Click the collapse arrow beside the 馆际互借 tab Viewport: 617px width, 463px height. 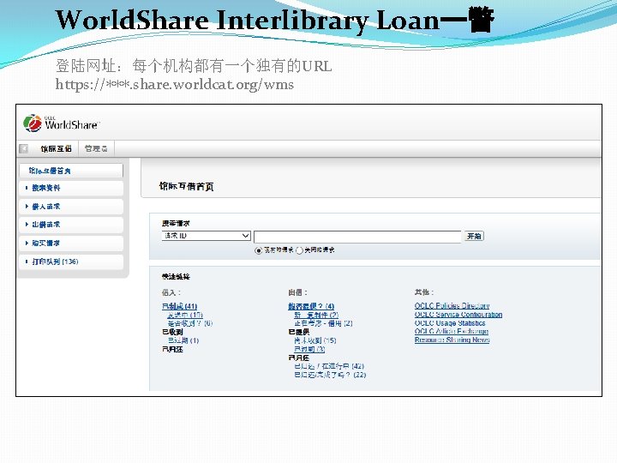(24, 148)
